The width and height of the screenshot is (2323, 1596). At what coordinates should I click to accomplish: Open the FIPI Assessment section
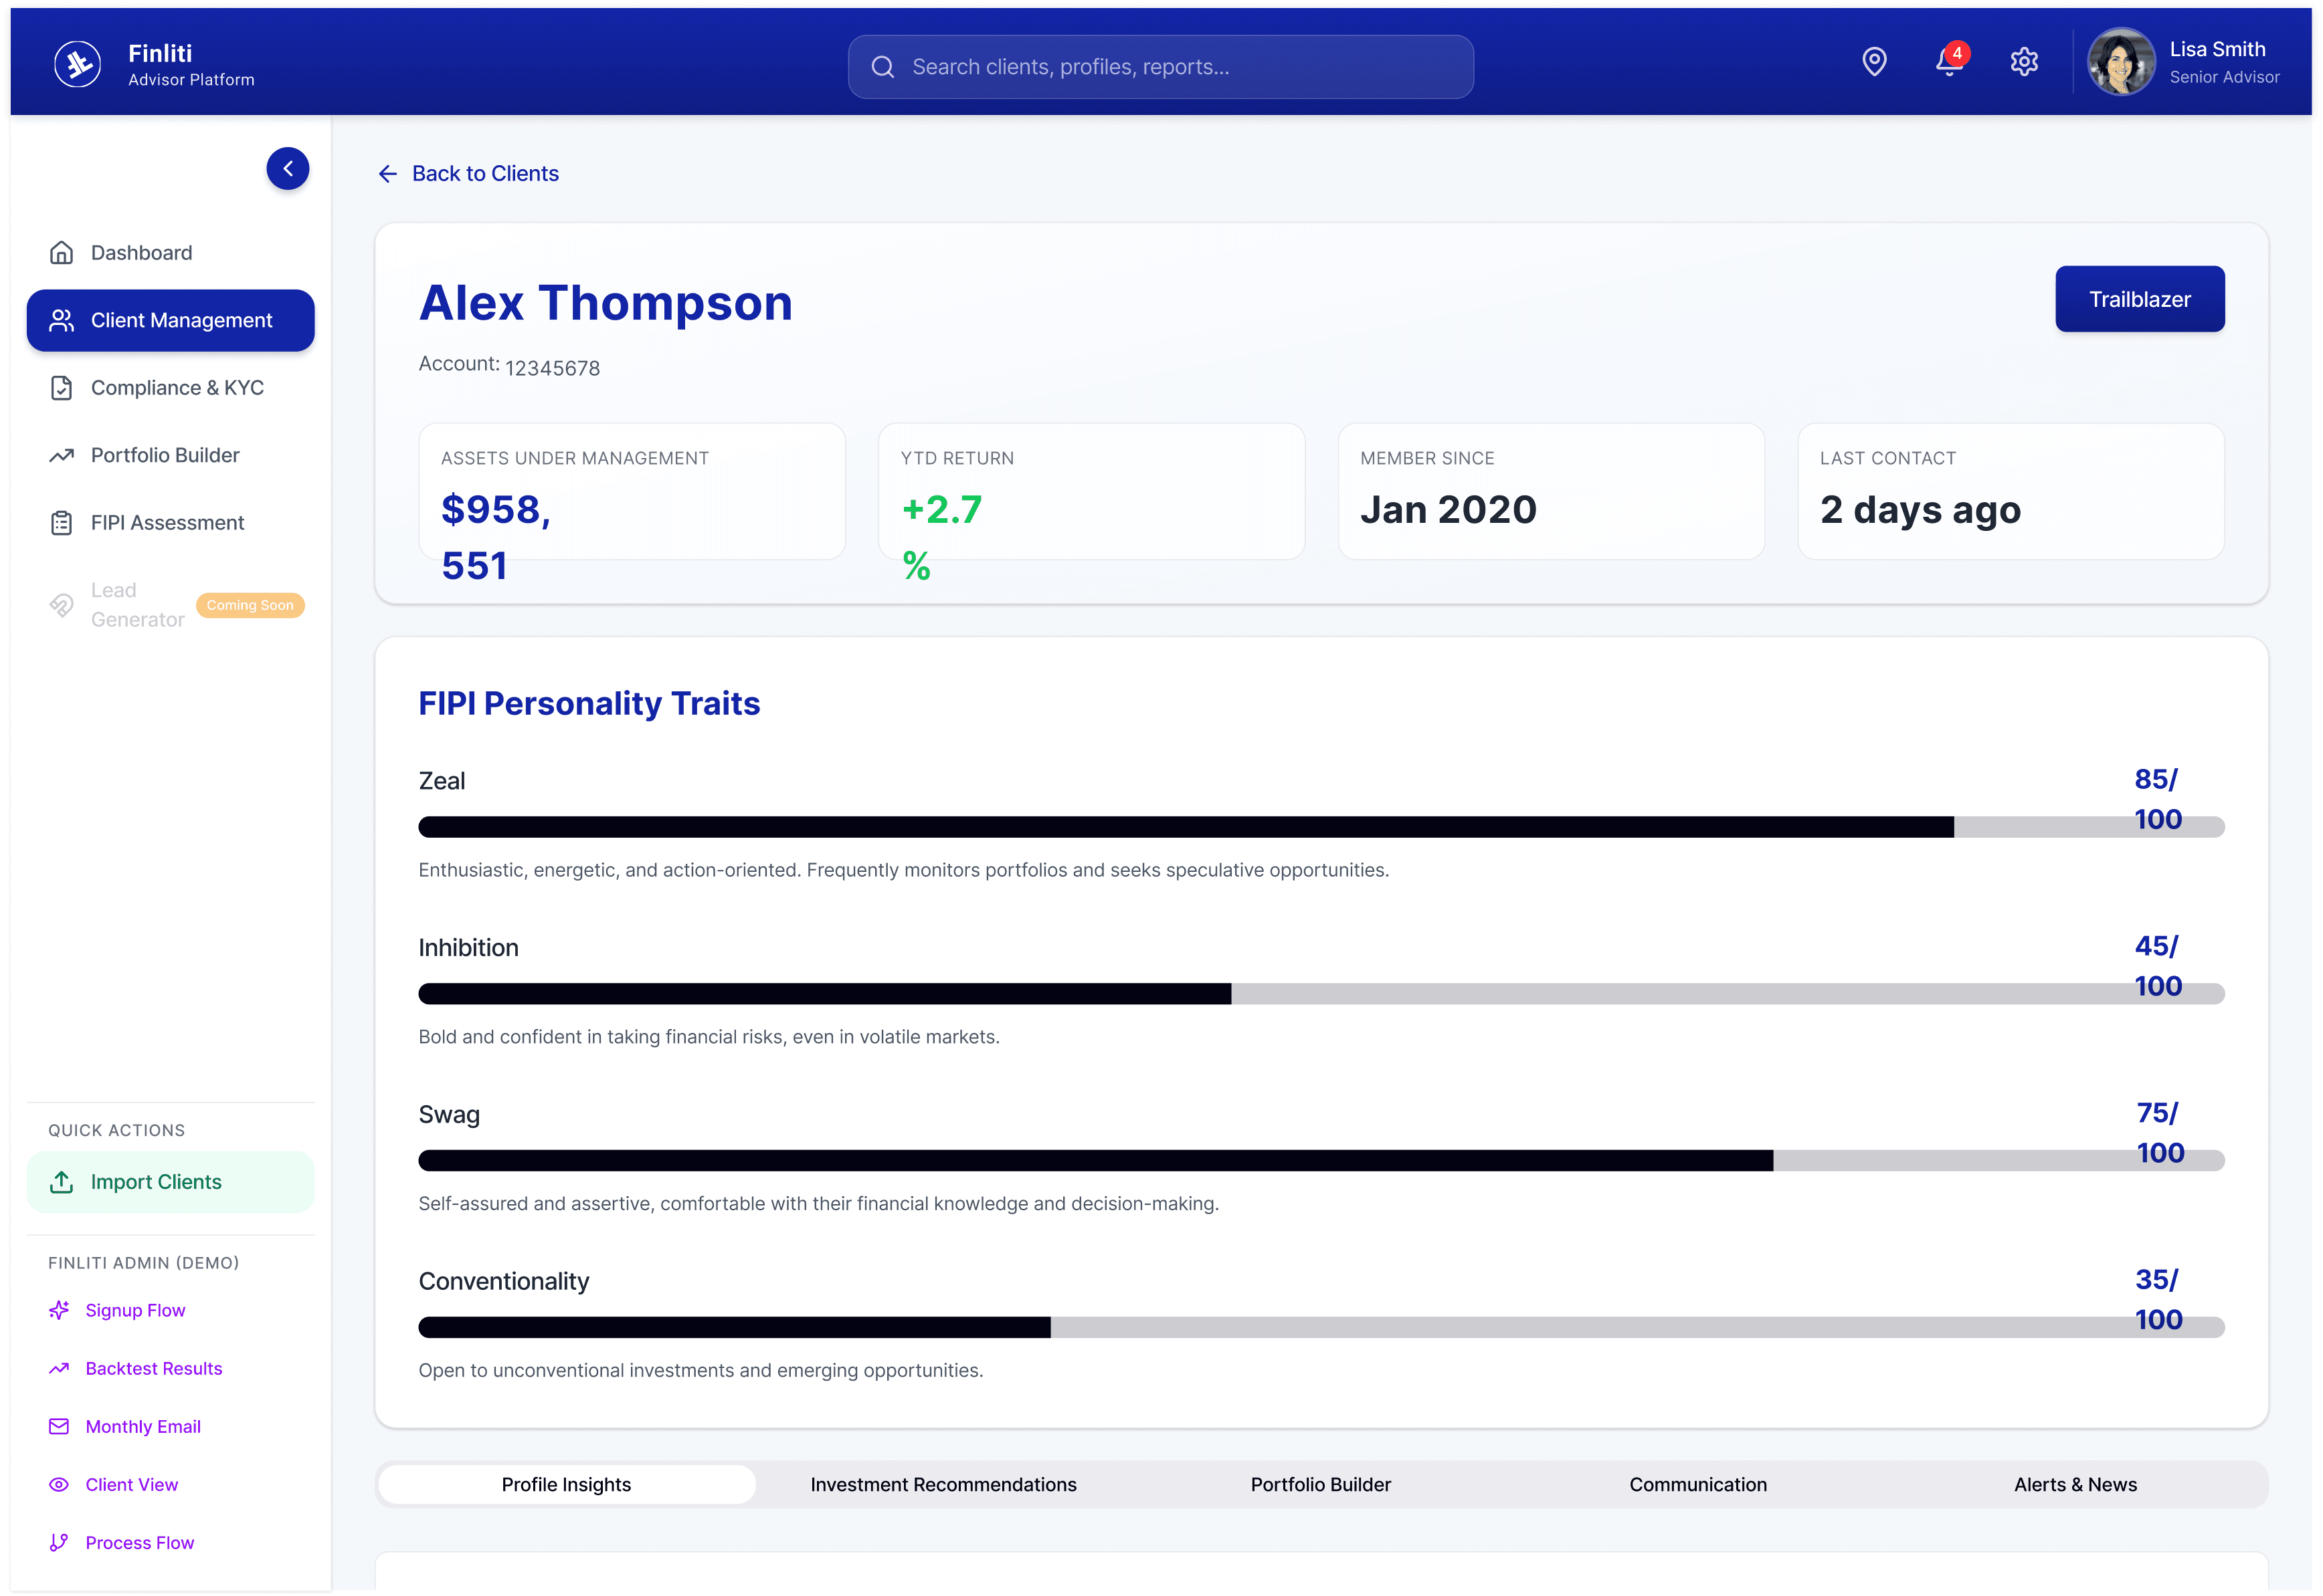point(167,522)
